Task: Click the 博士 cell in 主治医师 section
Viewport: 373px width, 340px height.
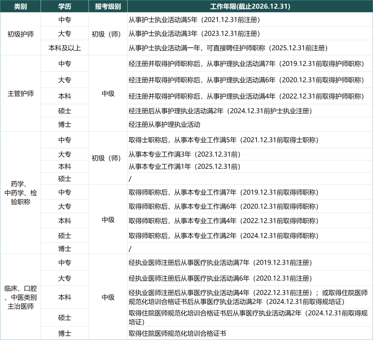Action: coord(65,333)
